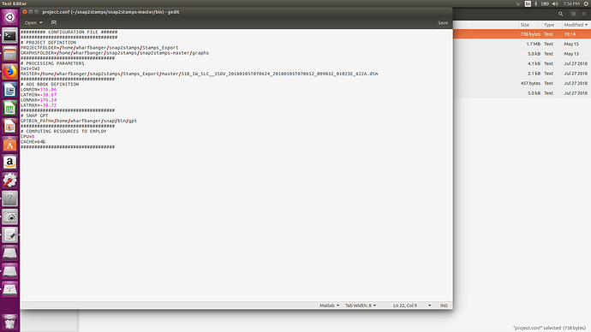Click the LATMIN=-38.67 line
591x332 pixels.
(x=39, y=95)
